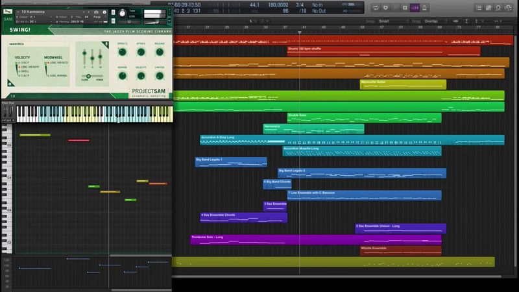The image size is (519, 292).
Task: Toggle microphone panel corner icon
Action: (106, 44)
